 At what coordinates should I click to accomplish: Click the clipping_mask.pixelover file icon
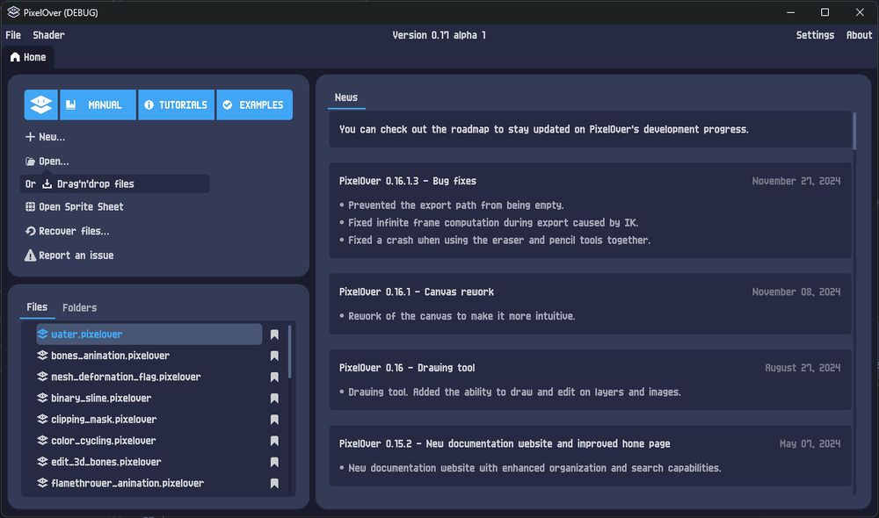(x=42, y=420)
